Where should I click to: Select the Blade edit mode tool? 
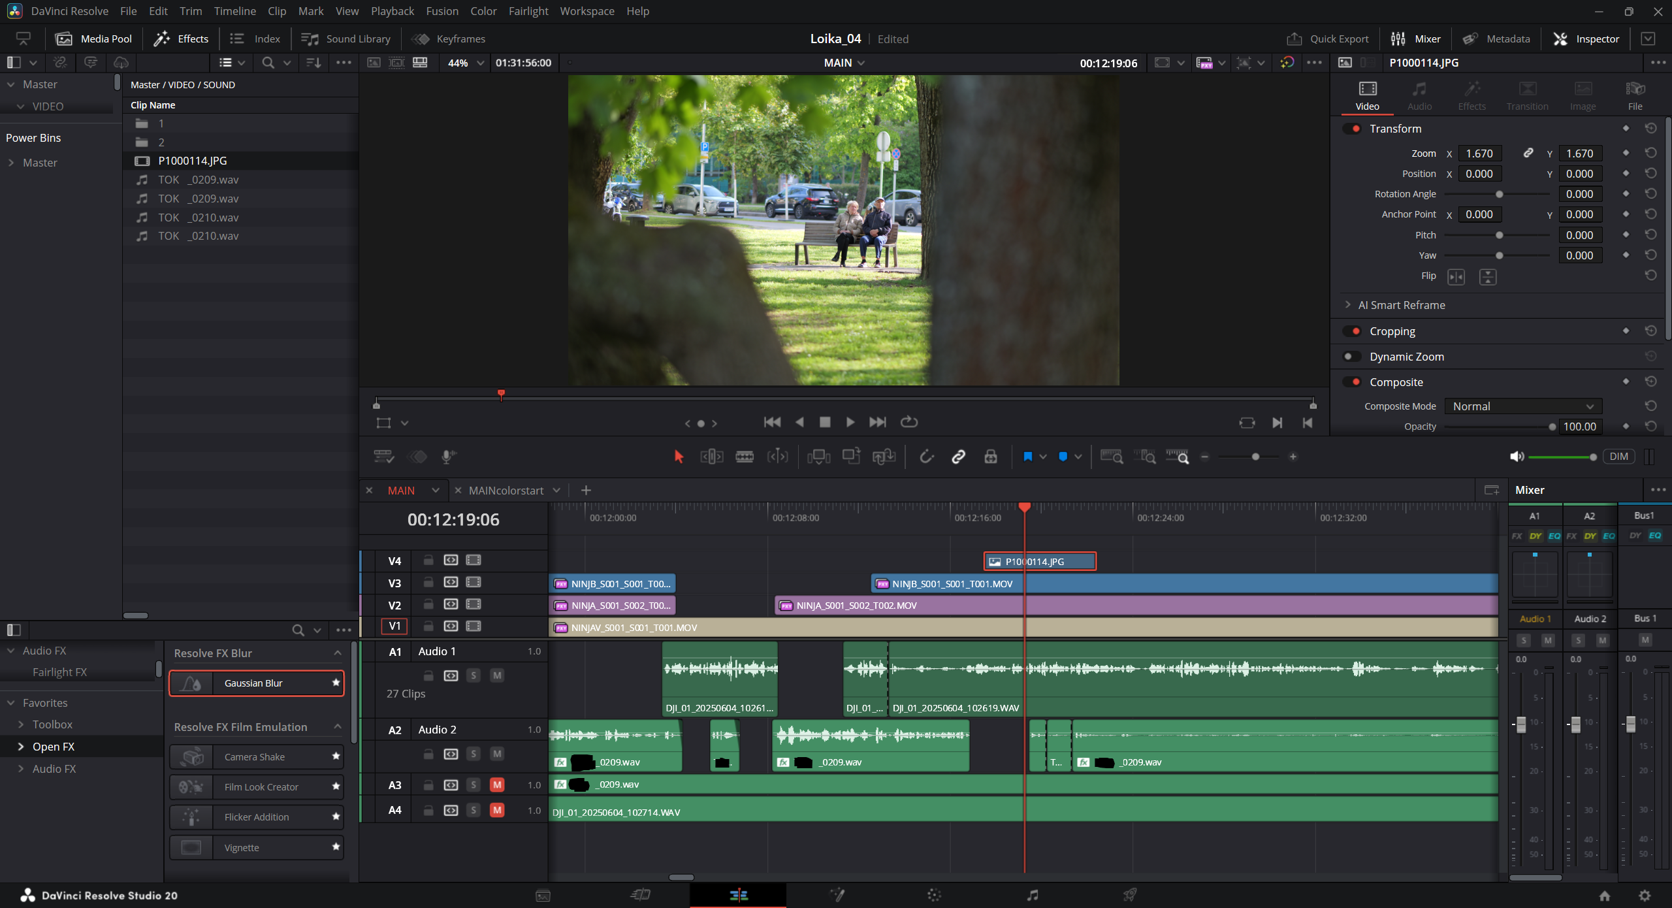pos(744,457)
